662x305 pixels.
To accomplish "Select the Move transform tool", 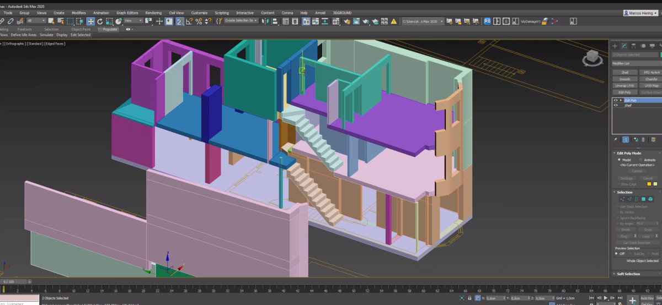I will (x=90, y=21).
